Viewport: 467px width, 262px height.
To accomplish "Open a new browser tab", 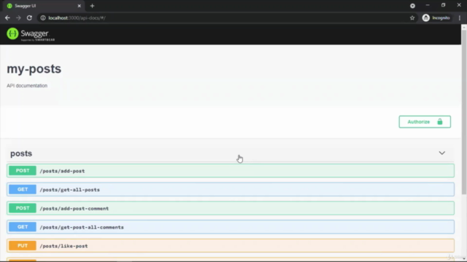I will pos(92,6).
